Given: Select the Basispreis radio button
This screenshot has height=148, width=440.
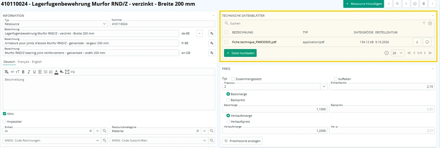Looking at the screenshot, I should point(228,100).
